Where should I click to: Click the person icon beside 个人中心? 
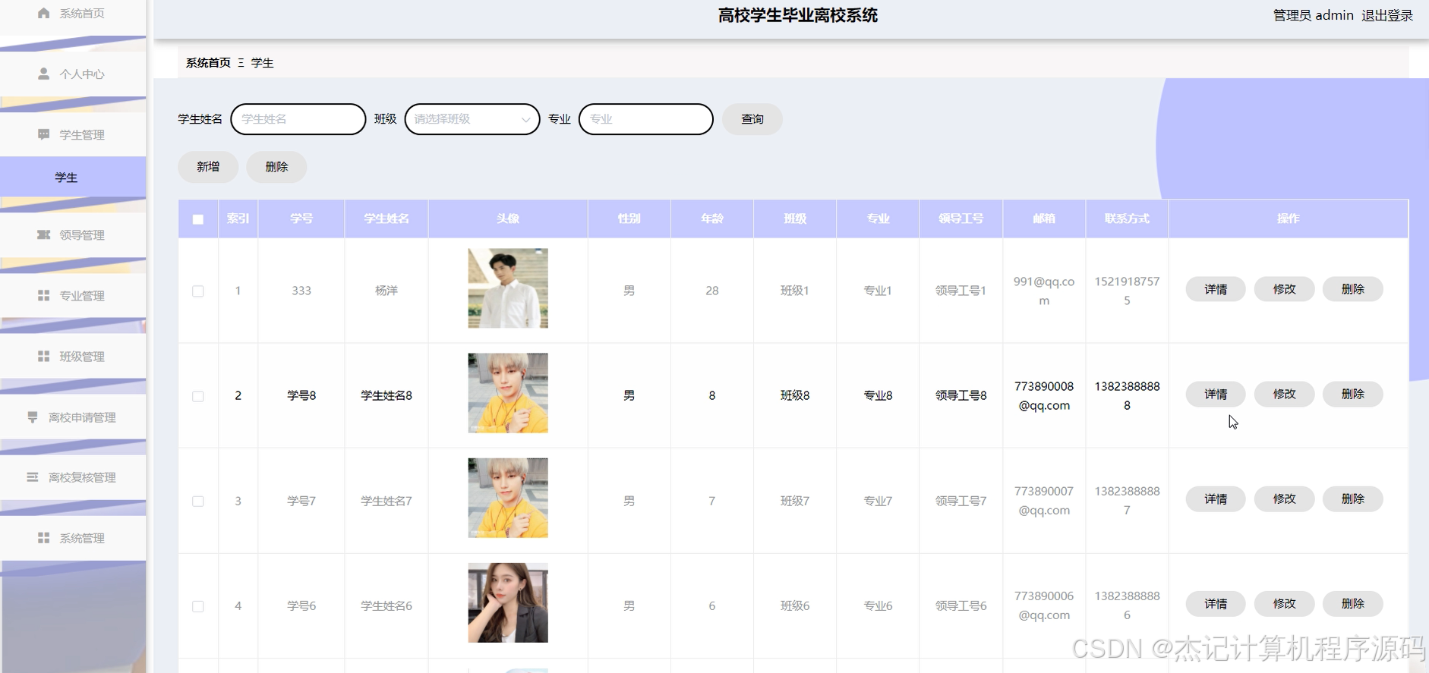[44, 74]
